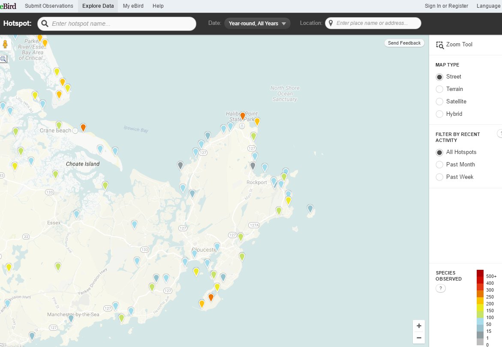This screenshot has width=502, height=347.
Task: Click the map zoom in plus button
Action: click(x=419, y=326)
